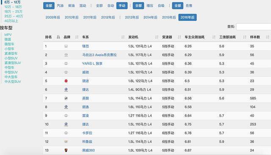Click the Chevrolet logo in 科鲁兹 row

click(66, 141)
